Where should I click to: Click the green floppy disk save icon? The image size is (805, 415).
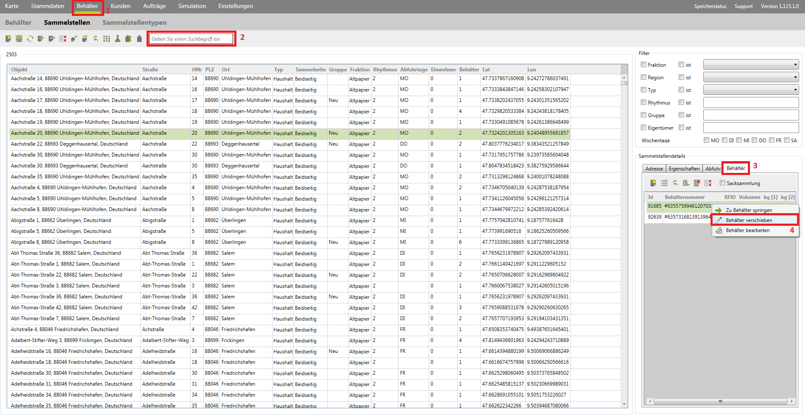(19, 39)
